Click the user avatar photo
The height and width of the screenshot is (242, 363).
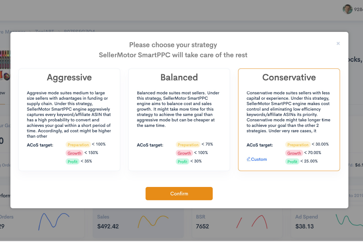pos(347,9)
